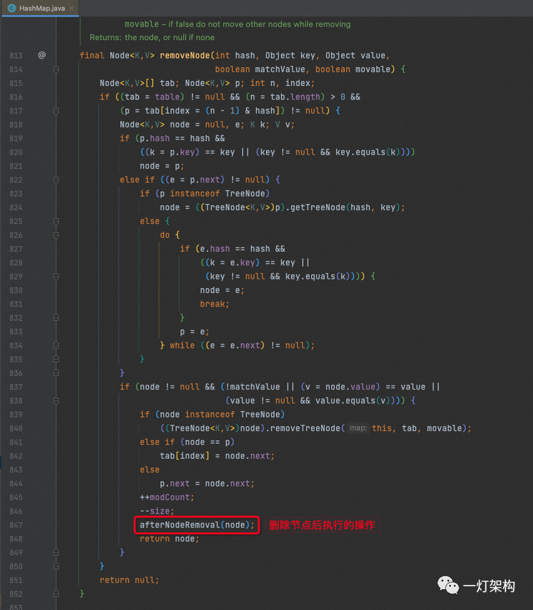Click the 'break;' statement
The image size is (533, 610).
[214, 304]
